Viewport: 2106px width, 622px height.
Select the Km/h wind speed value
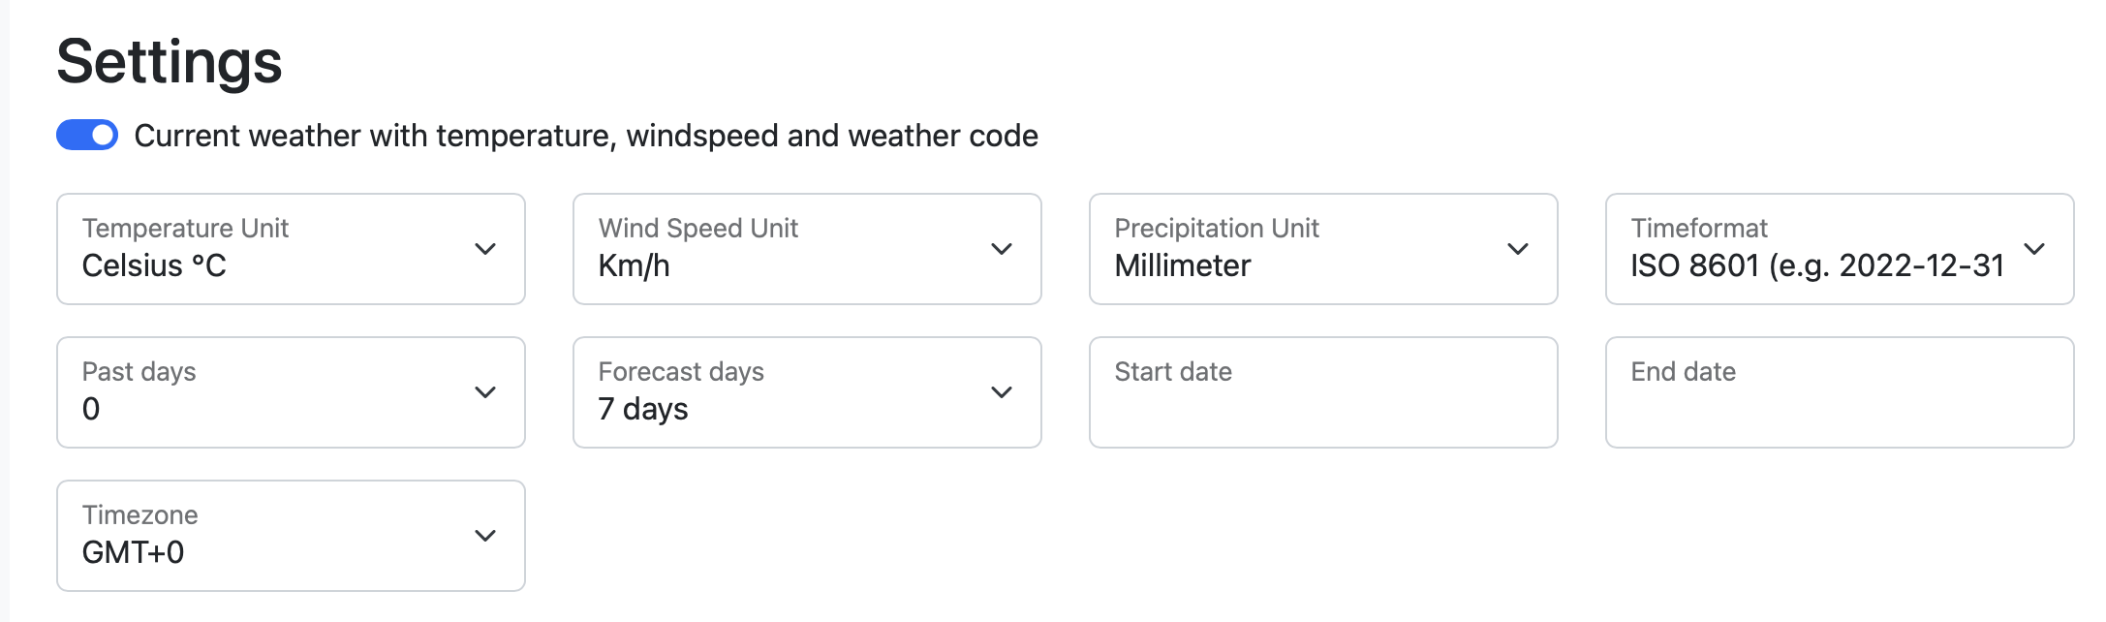coord(638,264)
